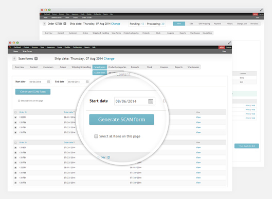Select the Overview tab in Scan forms window
Image resolution: width=272 pixels, height=199 pixels.
19,67
